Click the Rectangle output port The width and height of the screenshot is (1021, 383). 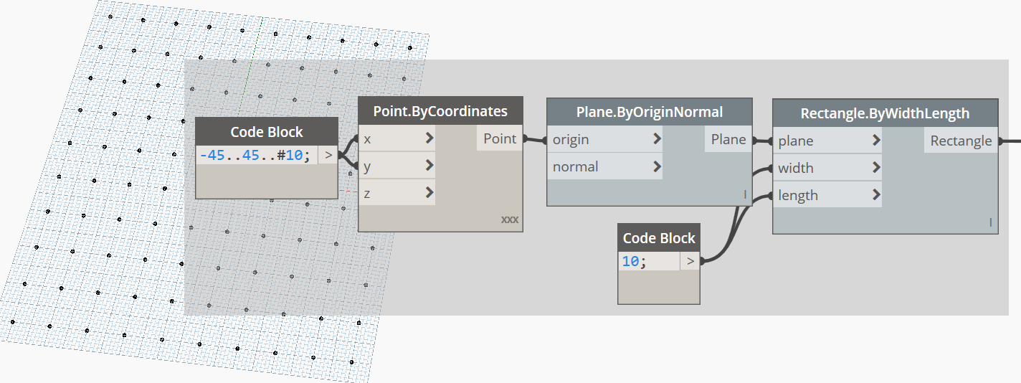coord(961,141)
